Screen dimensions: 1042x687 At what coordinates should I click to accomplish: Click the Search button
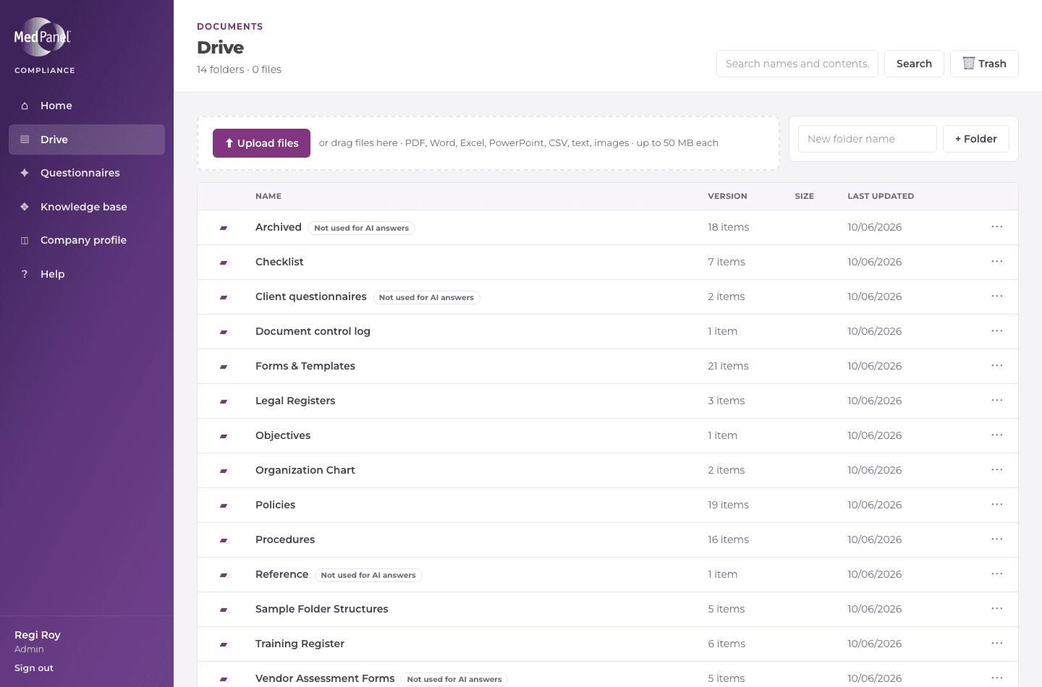(914, 64)
